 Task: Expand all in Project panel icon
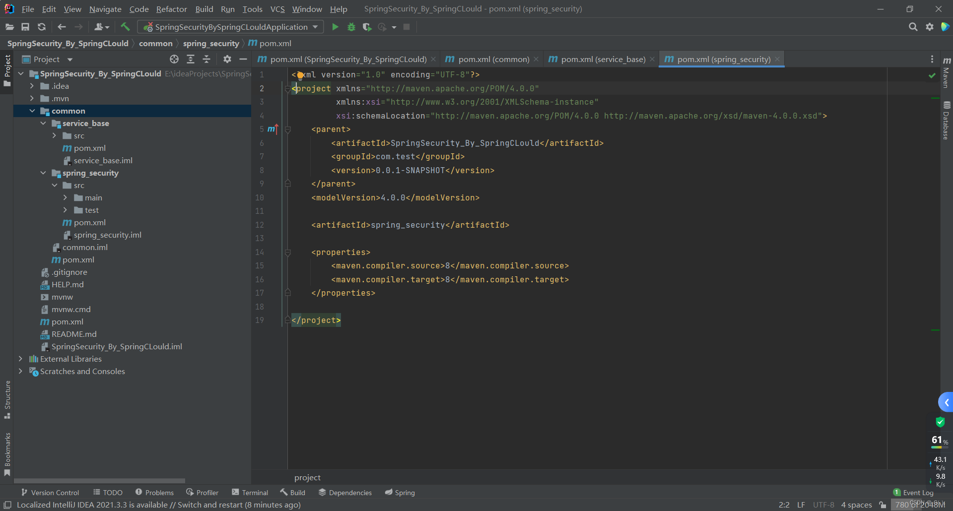click(191, 59)
